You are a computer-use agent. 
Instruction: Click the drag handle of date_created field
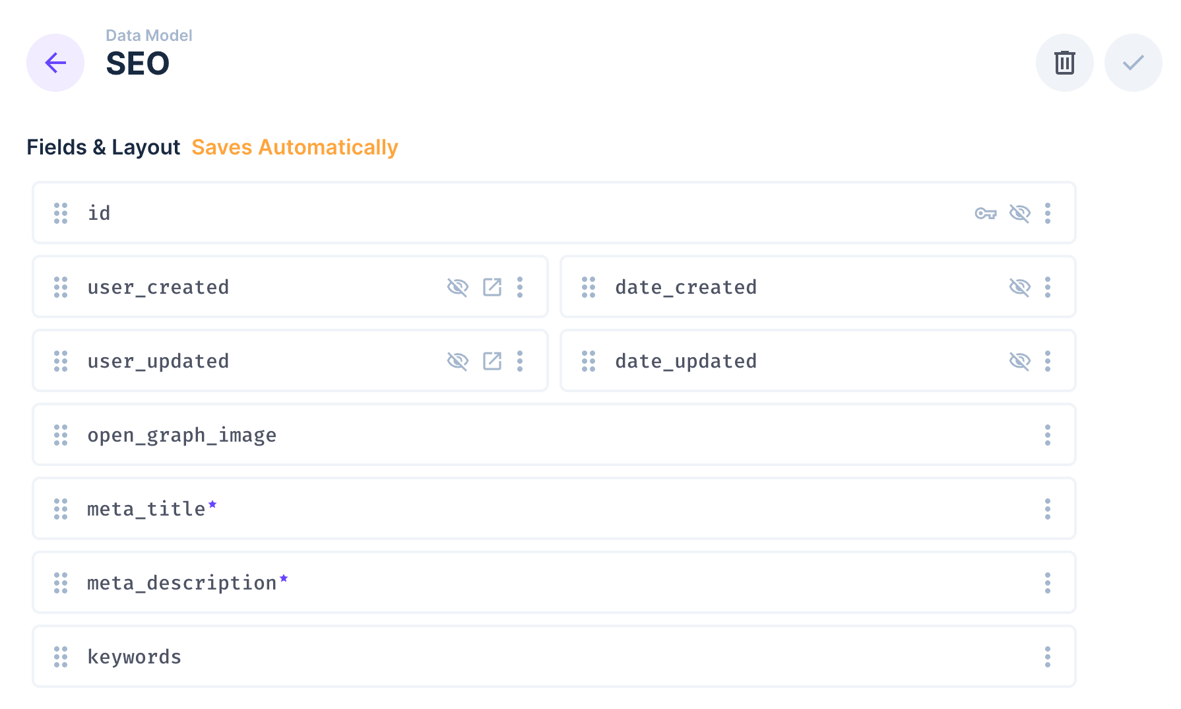(589, 287)
